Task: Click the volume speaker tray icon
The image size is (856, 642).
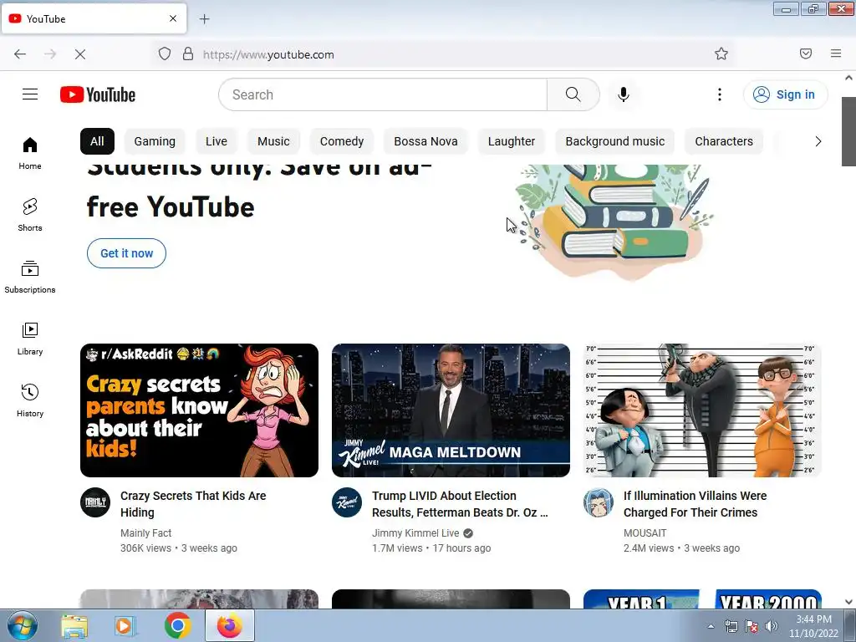Action: [772, 626]
